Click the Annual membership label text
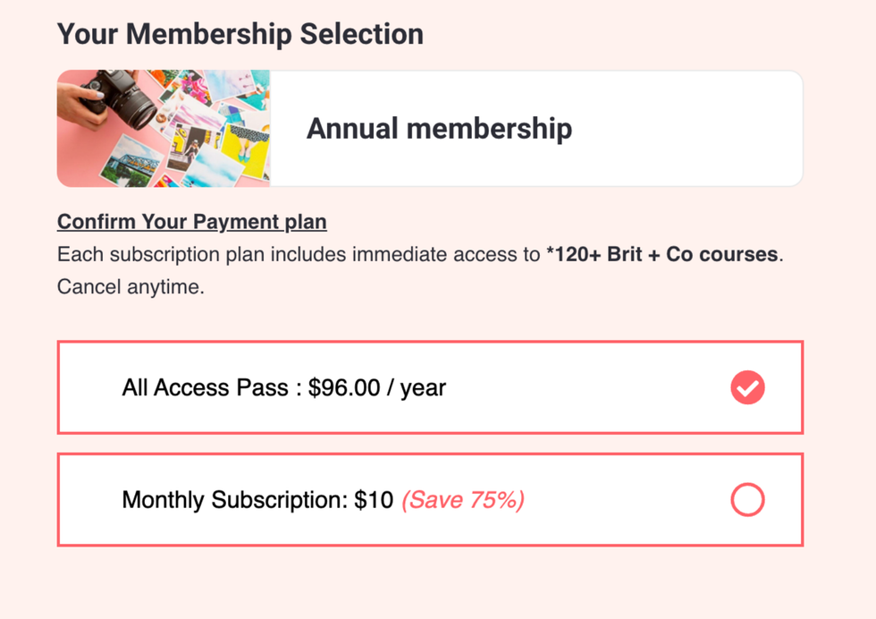 click(439, 128)
